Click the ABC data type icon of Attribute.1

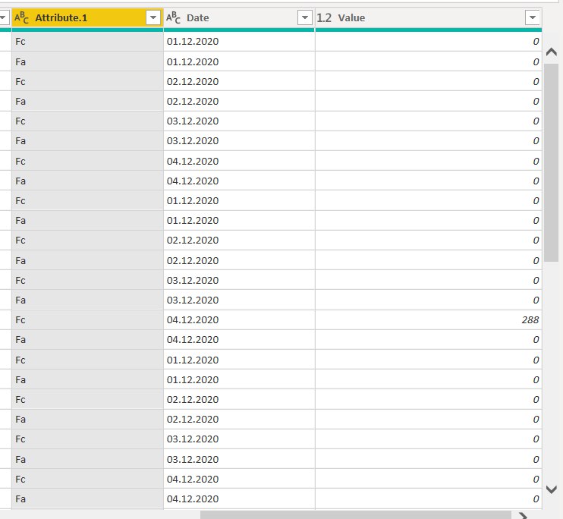pos(21,17)
